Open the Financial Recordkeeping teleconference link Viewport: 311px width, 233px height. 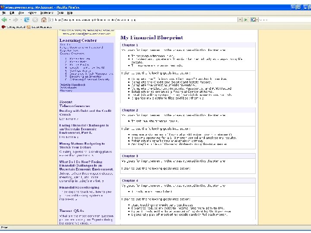click(79, 187)
